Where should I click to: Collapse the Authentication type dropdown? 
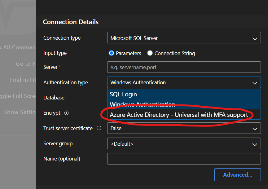[184, 82]
